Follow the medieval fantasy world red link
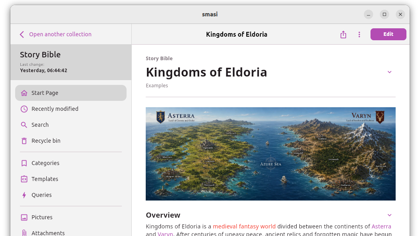The image size is (420, 236). pos(244,226)
